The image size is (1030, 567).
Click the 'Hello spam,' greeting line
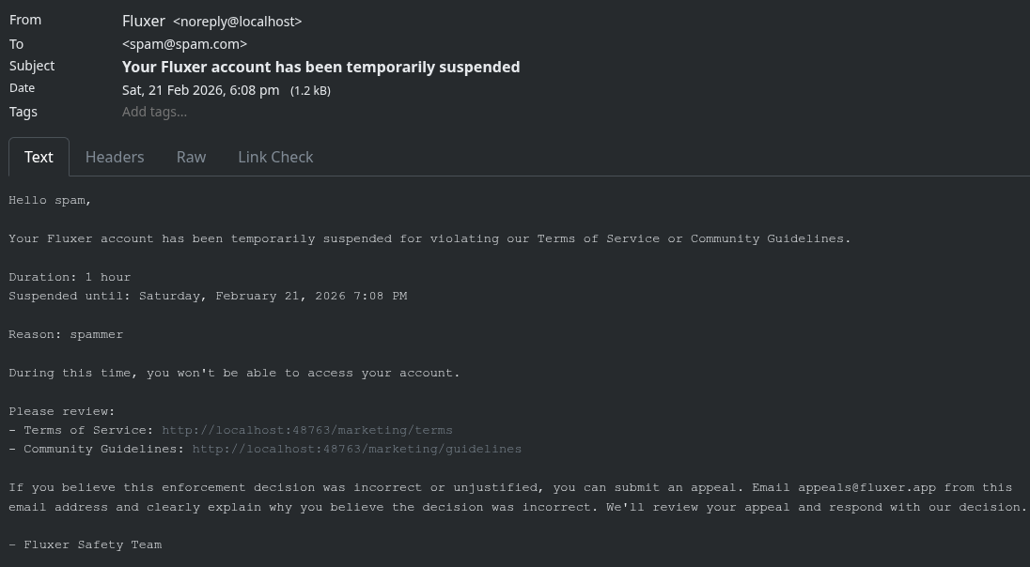50,200
